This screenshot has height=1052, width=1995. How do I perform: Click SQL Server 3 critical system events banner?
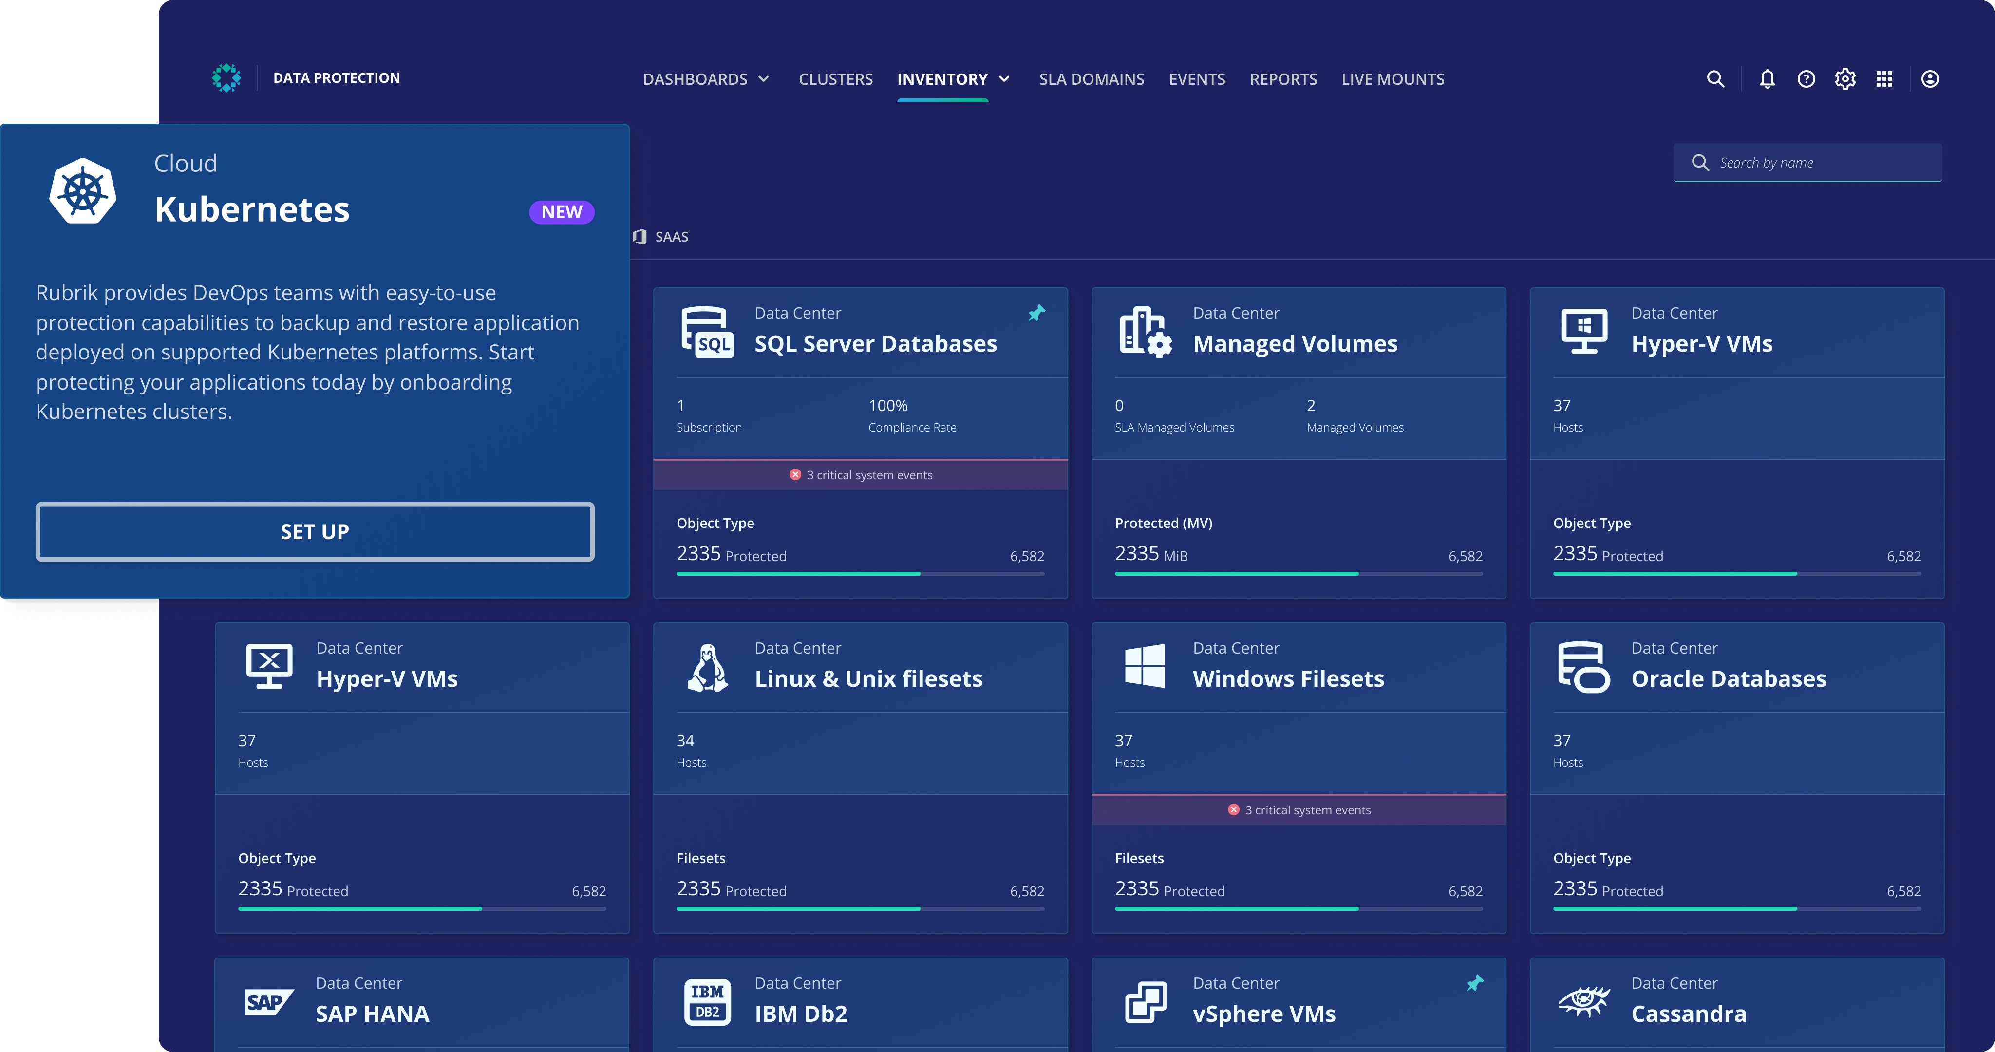[861, 475]
